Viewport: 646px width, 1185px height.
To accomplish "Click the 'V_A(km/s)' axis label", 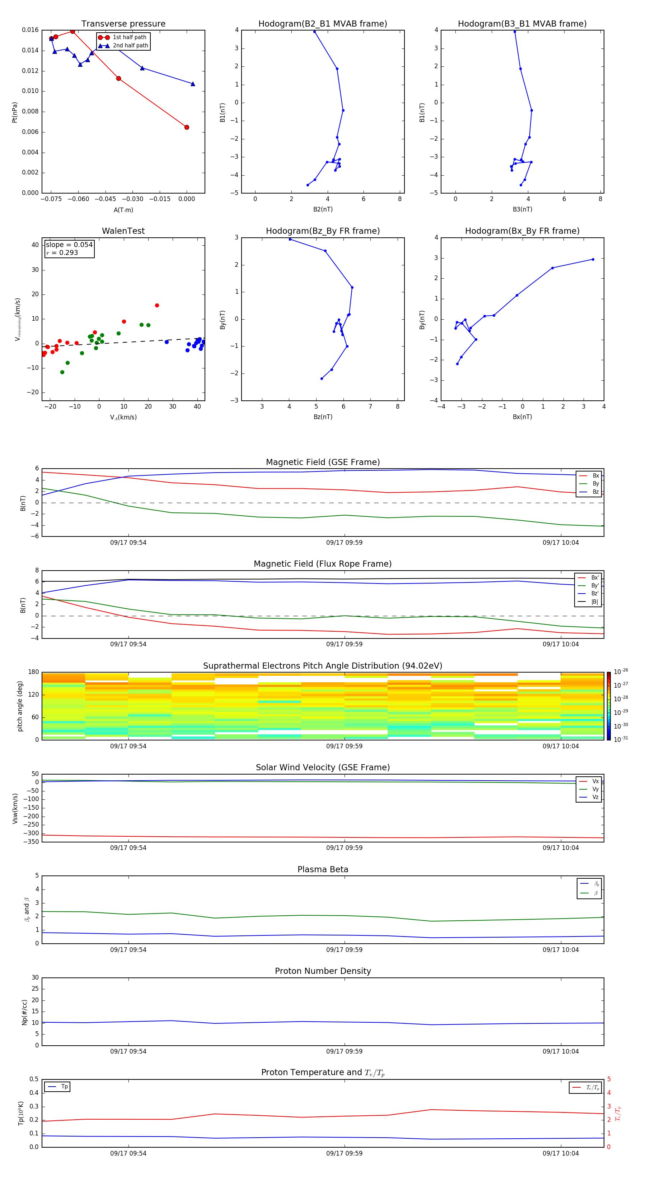I will [123, 417].
